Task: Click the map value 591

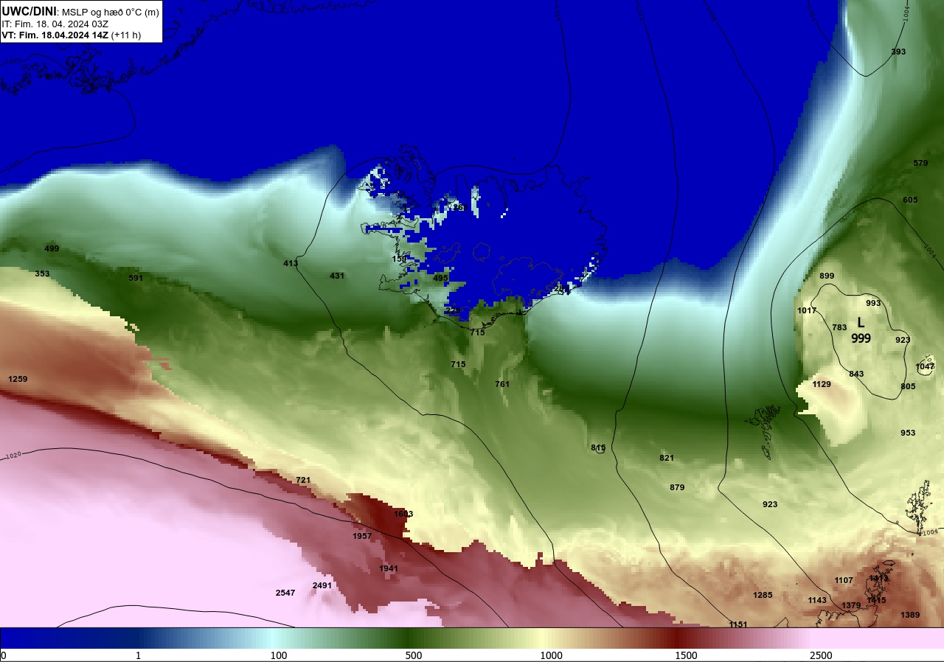Action: click(136, 278)
